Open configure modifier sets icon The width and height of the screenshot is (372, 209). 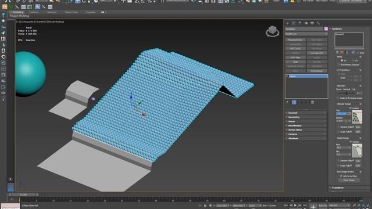313,102
